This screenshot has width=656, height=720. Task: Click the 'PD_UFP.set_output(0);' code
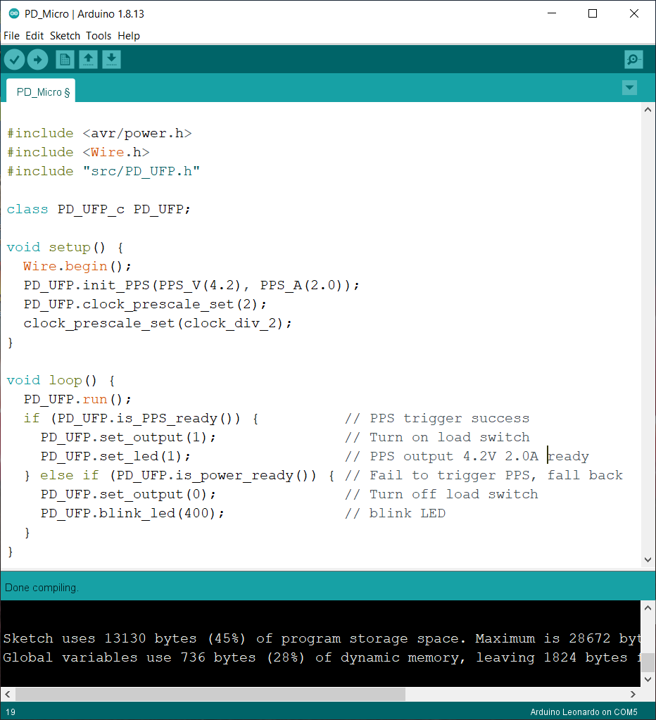(x=128, y=494)
